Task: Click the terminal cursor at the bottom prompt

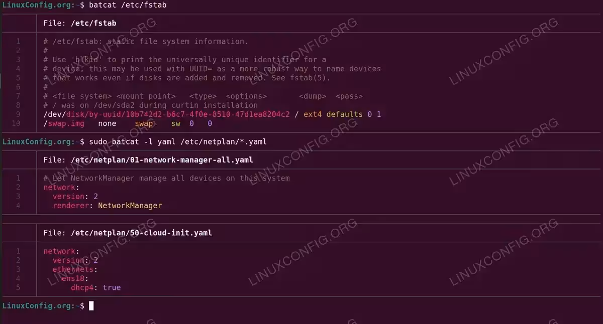Action: (91, 305)
